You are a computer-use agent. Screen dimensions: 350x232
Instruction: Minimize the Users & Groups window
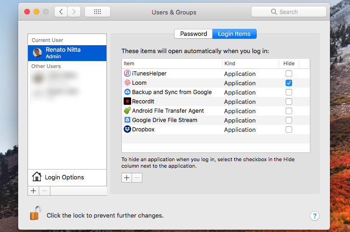pos(36,12)
